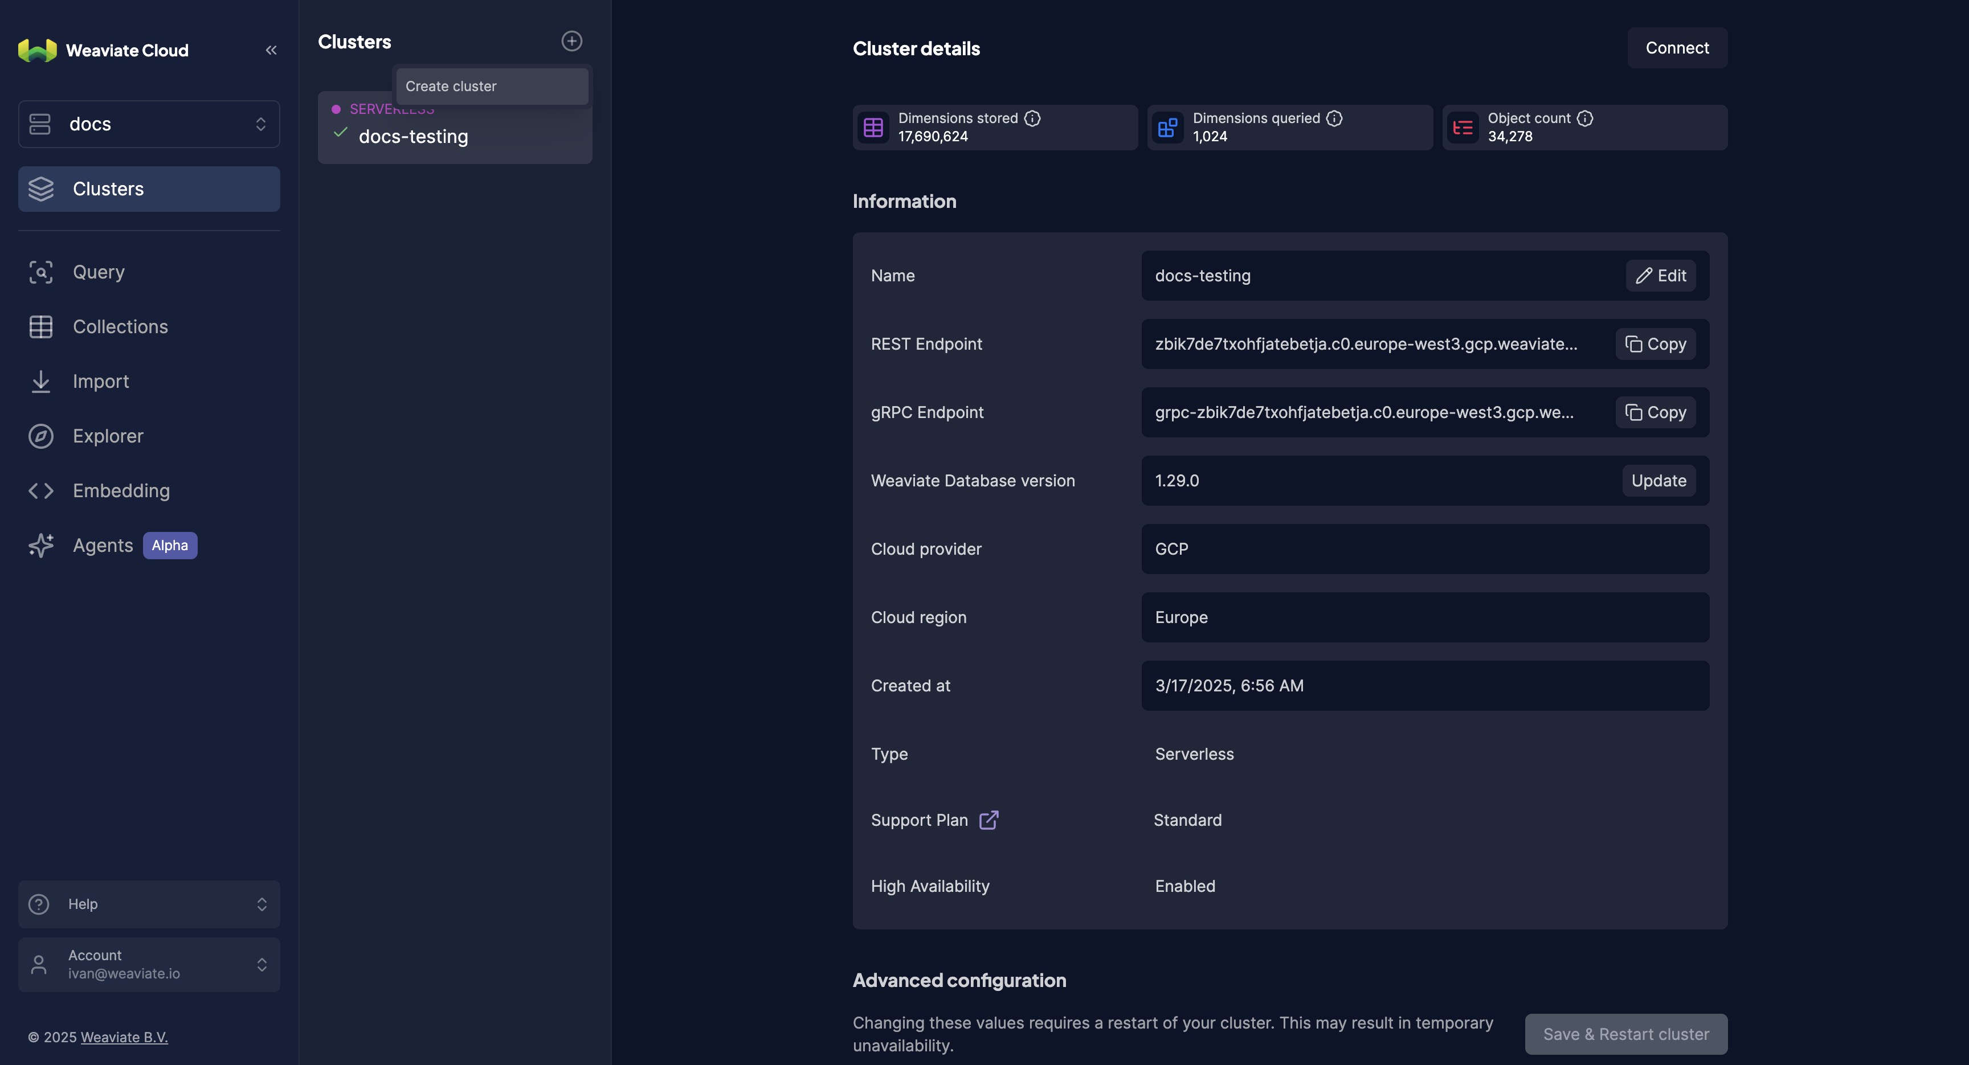Viewport: 1969px width, 1065px height.
Task: Click the green check icon beside docs-testing
Action: [341, 132]
